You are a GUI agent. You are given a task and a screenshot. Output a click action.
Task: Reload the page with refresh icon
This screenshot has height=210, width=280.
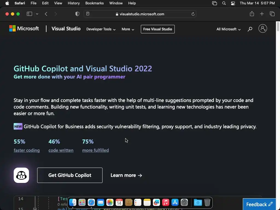click(193, 14)
